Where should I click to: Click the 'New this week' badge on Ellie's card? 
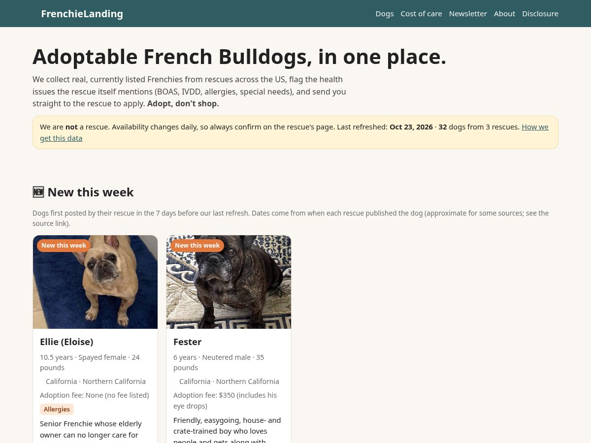(64, 246)
